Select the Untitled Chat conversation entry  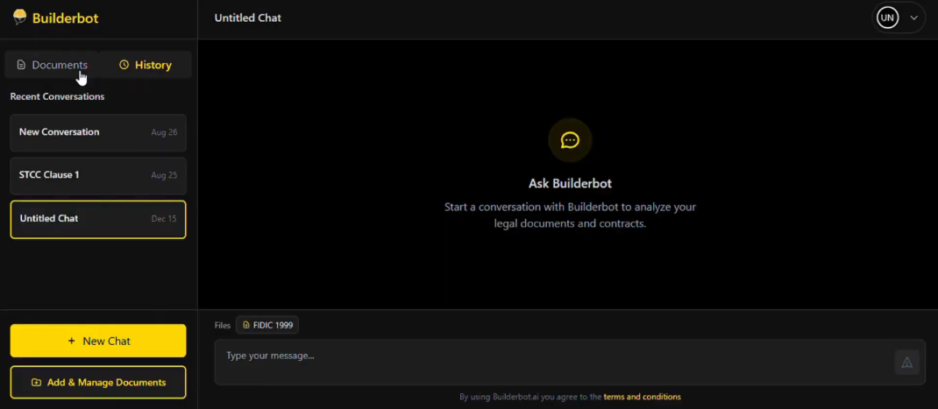point(98,219)
